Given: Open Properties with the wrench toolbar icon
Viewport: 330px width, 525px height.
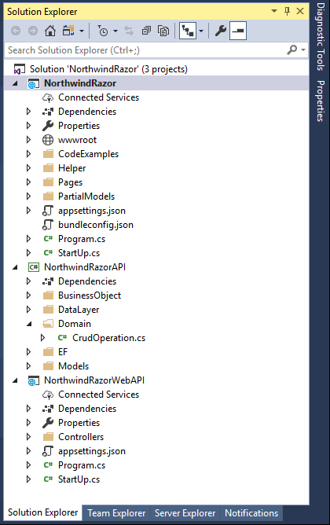Looking at the screenshot, I should click(x=221, y=31).
